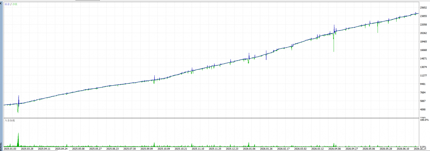Click the 2025.06.23 date label

pyautogui.click(x=113, y=149)
